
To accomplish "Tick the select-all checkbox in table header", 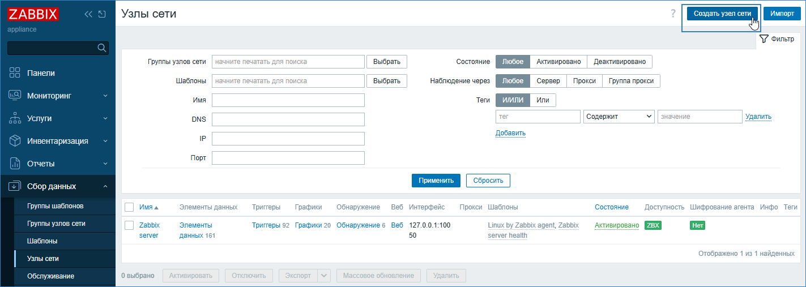I will tap(129, 207).
